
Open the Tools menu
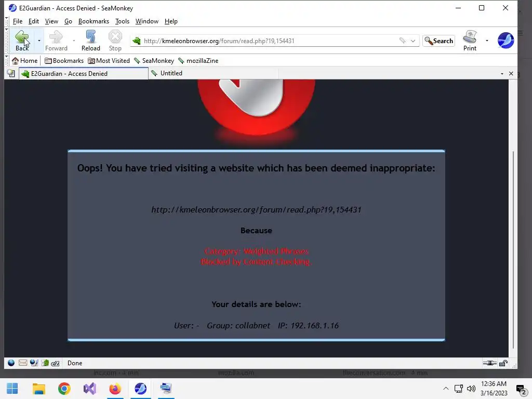(x=122, y=21)
